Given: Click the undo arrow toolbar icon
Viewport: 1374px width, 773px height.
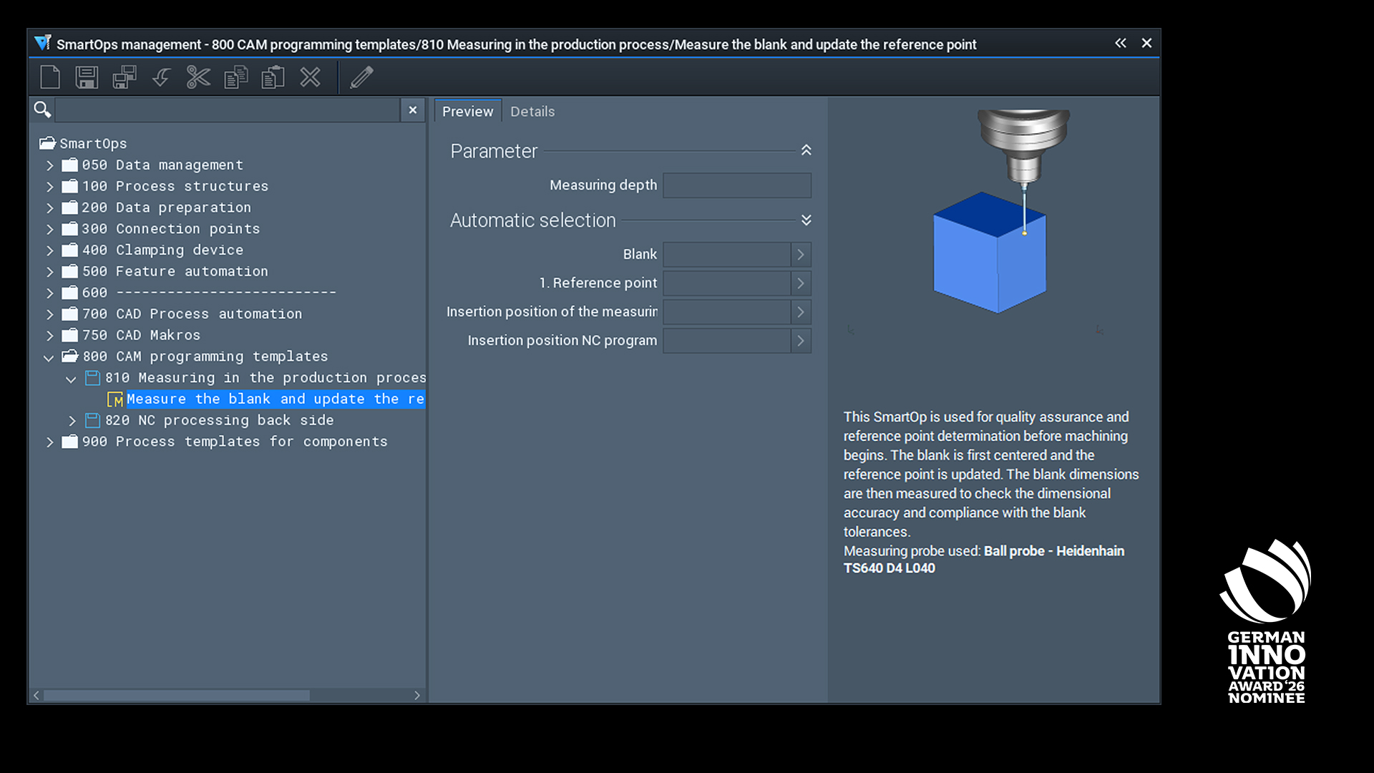Looking at the screenshot, I should (162, 77).
